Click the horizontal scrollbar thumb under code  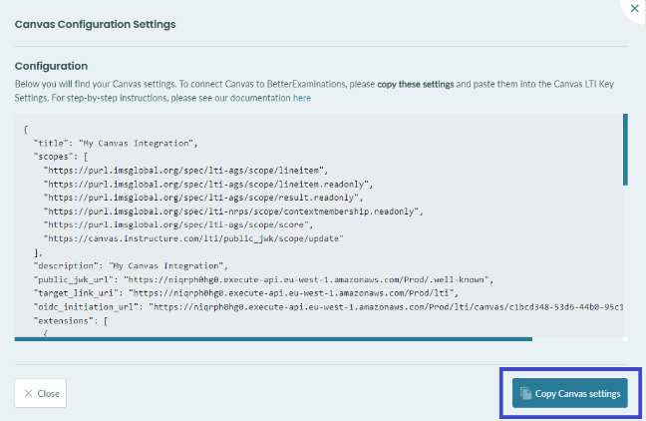(273, 339)
